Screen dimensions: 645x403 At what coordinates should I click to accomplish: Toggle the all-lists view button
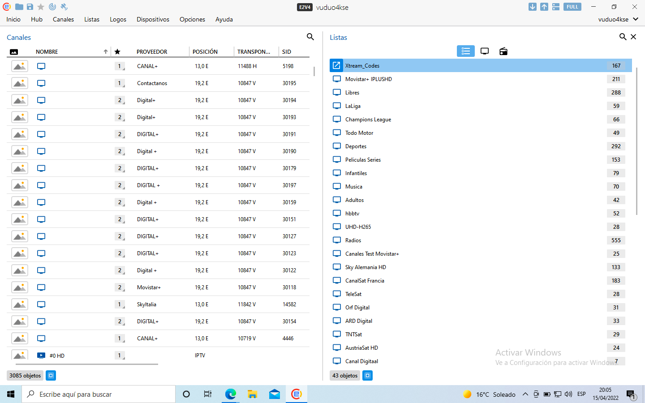click(x=465, y=51)
